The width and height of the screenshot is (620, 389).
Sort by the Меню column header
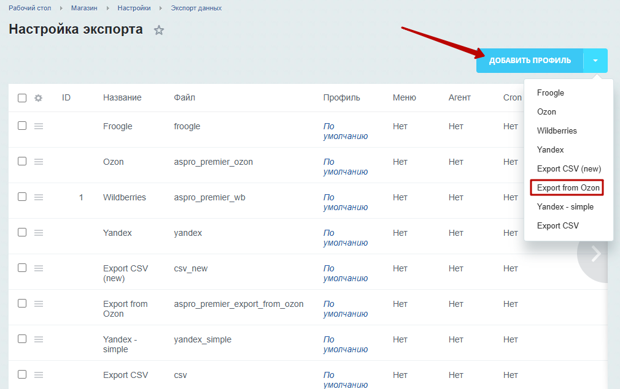404,97
